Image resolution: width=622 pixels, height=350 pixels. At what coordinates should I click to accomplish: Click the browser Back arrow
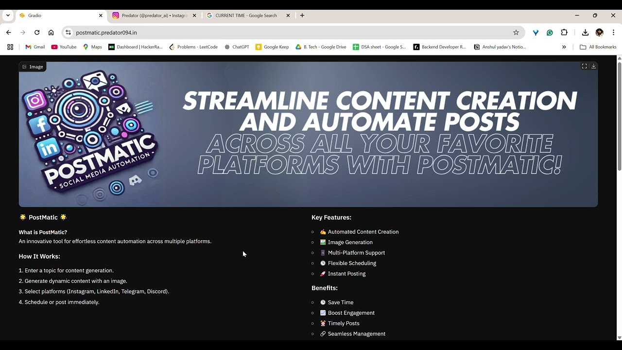[9, 33]
